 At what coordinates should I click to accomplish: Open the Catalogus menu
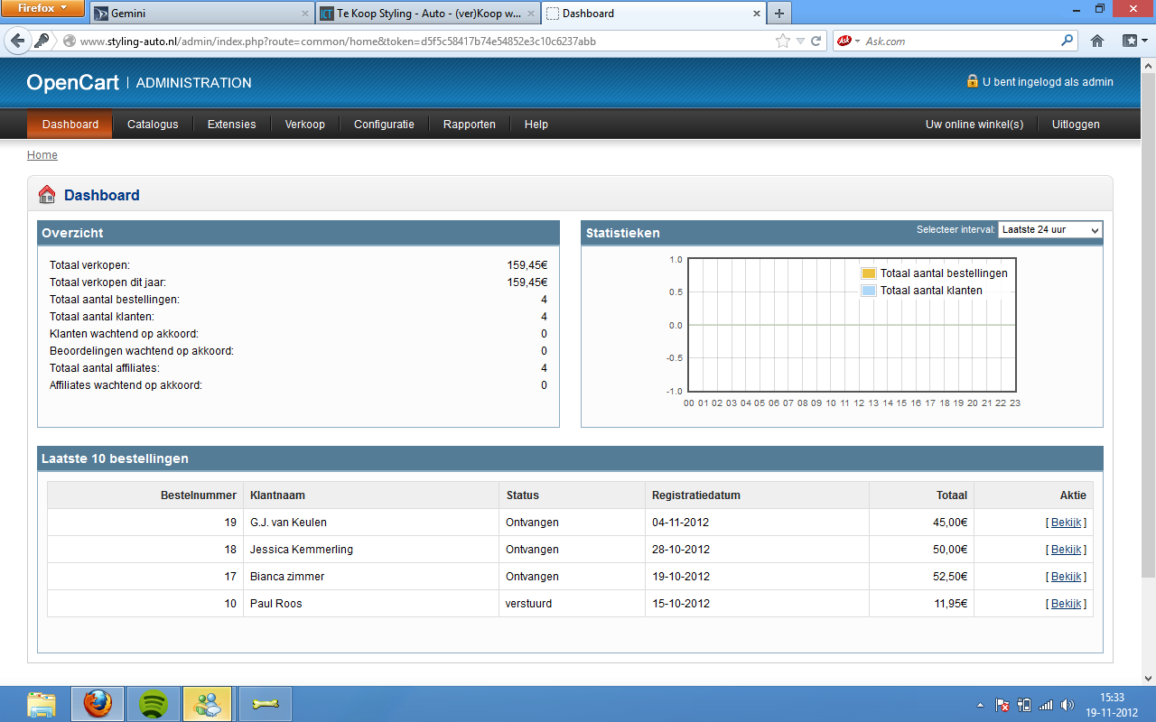[153, 125]
